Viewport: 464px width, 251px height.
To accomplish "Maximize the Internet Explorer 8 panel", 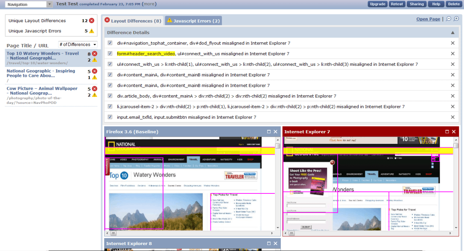I will click(x=268, y=243).
